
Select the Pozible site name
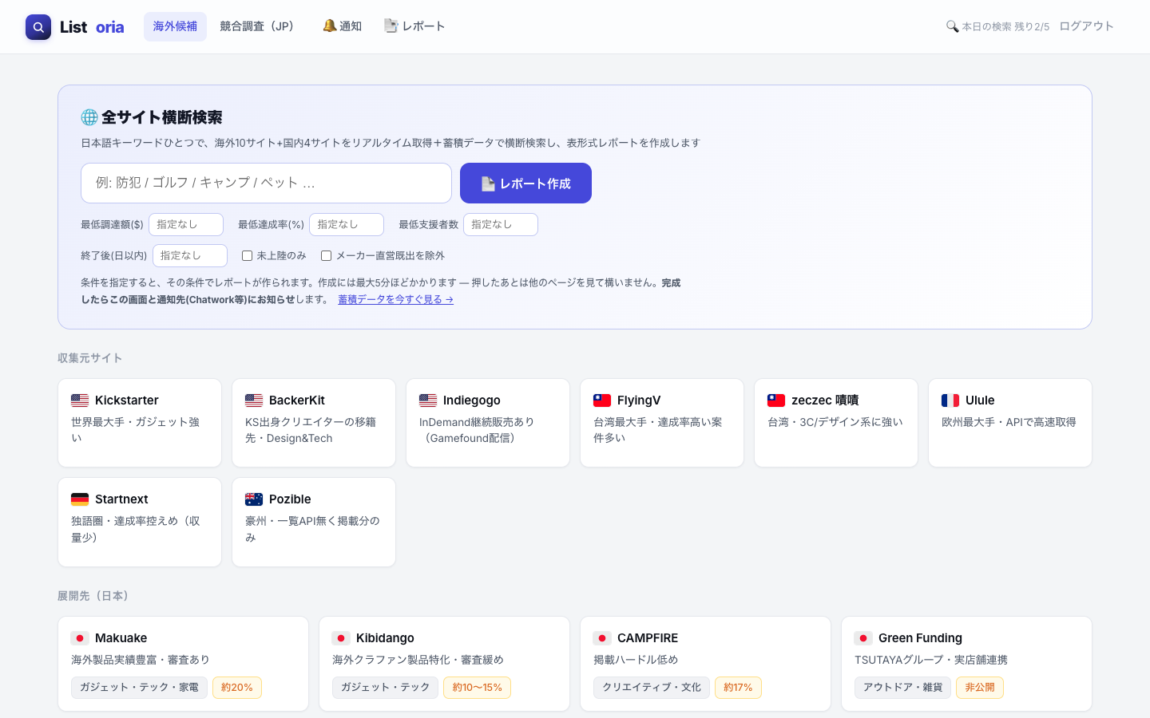290,499
